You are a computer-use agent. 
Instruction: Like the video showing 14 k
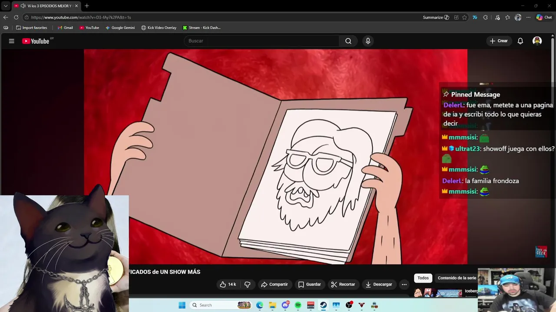click(228, 284)
